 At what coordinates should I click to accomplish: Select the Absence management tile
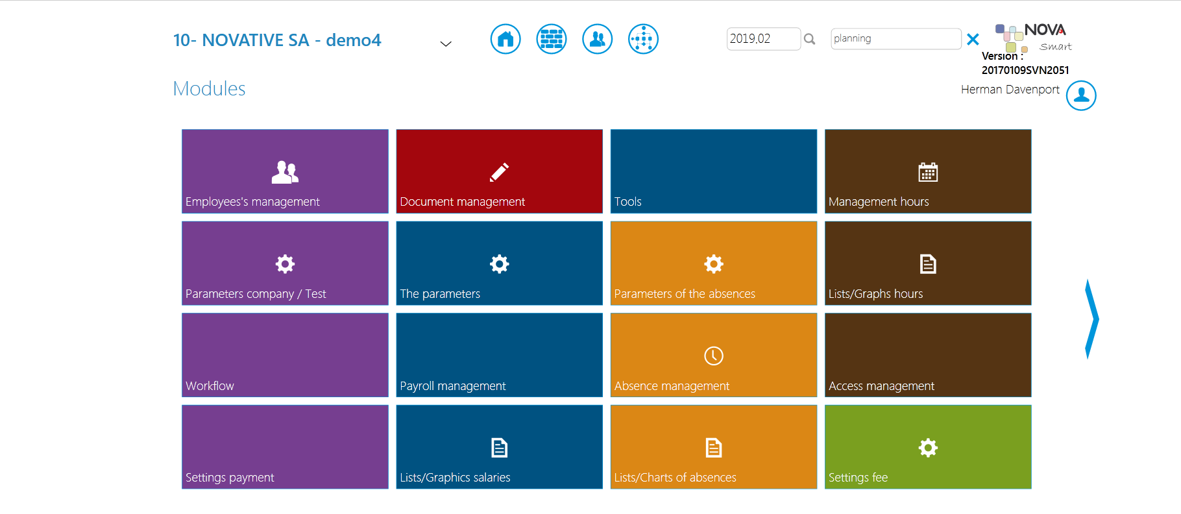pos(713,355)
